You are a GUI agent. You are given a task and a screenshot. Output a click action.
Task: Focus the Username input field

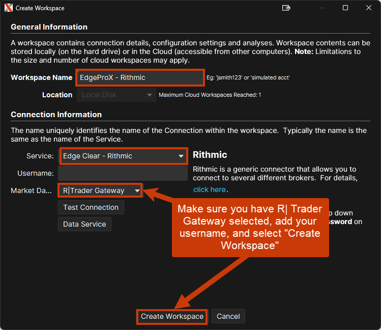click(122, 173)
